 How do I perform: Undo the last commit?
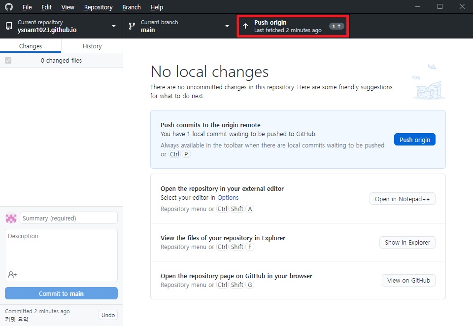(x=108, y=315)
